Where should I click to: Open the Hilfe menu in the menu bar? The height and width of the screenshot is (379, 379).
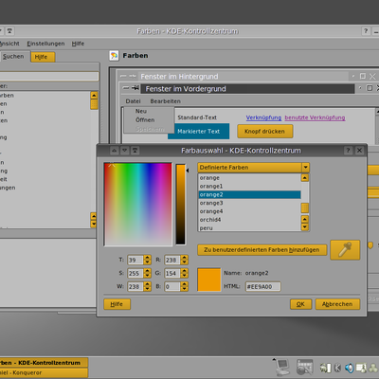pos(78,44)
